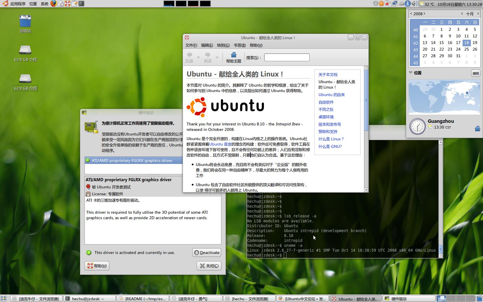This screenshot has width=483, height=302.
Task: Open the 自由软件 sidebar link
Action: point(326,102)
